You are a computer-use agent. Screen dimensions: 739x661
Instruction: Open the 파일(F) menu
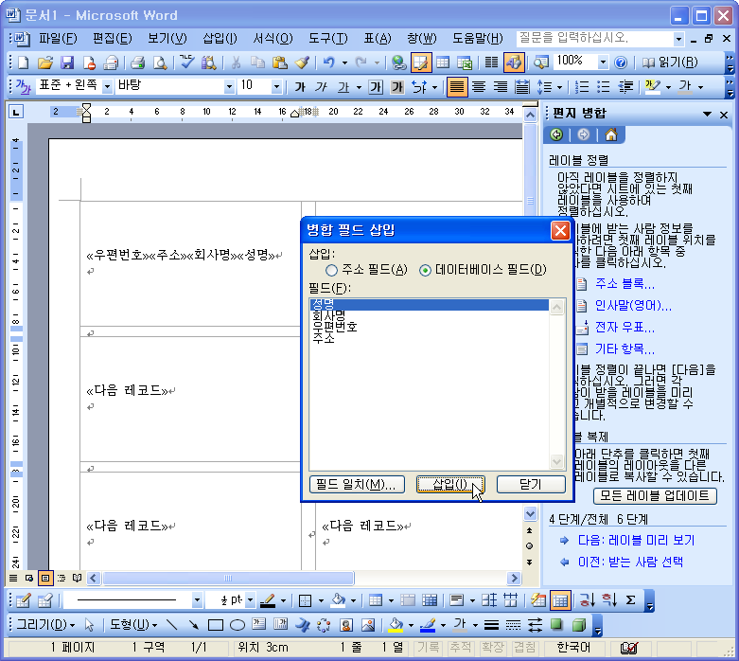click(58, 38)
